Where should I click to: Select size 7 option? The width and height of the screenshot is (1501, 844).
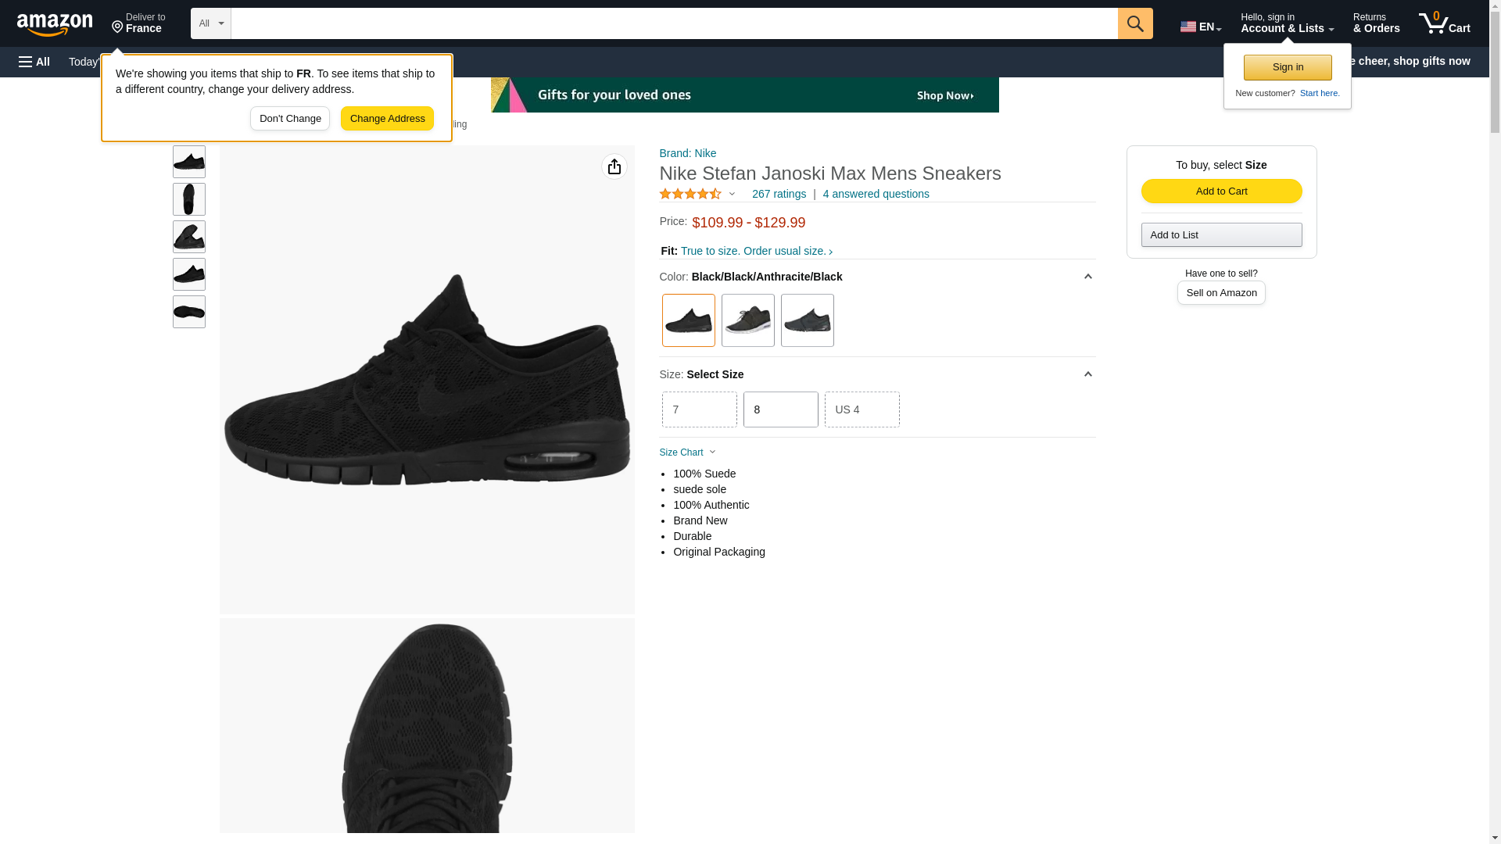pos(699,409)
